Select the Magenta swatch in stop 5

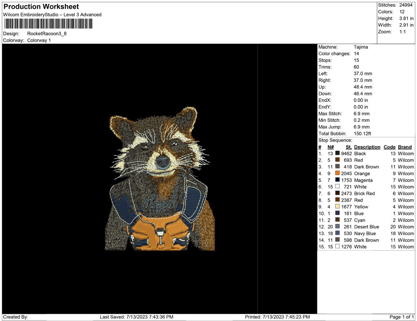[337, 180]
